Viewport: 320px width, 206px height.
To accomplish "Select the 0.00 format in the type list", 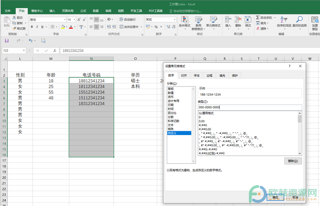I will coord(248,121).
